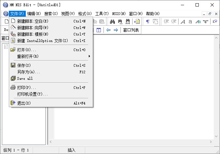Toggle the split window panel icon
The image size is (220, 154).
point(99,30)
